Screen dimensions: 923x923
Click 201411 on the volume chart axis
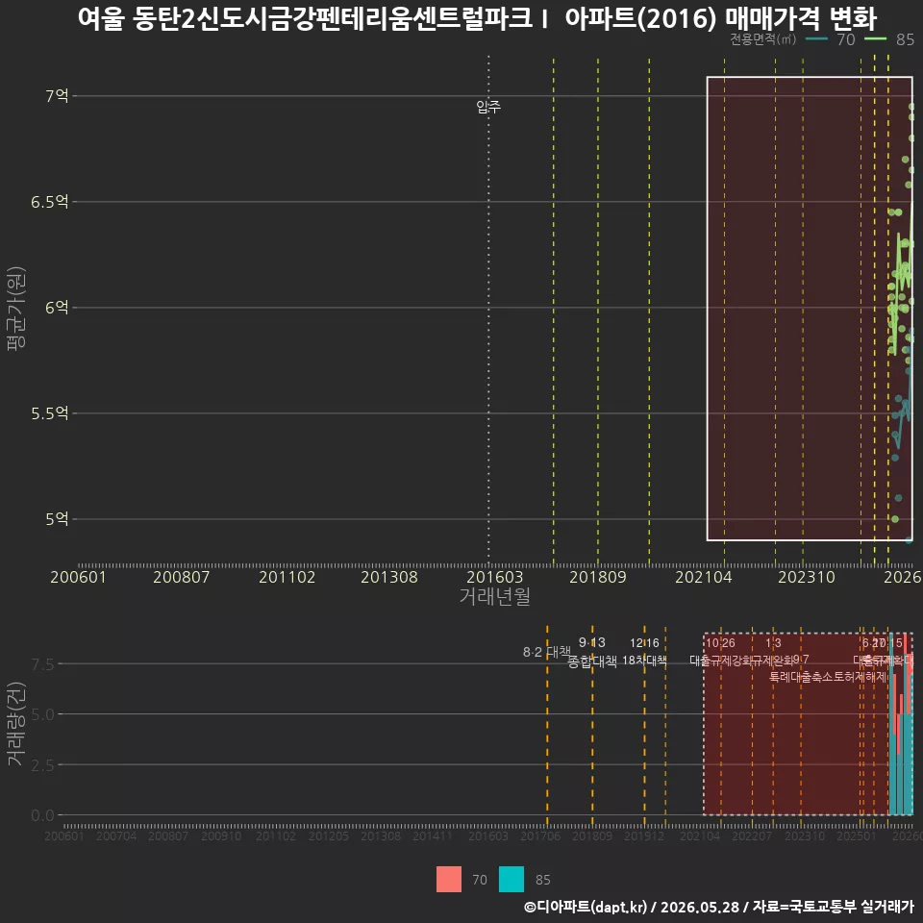(x=433, y=836)
